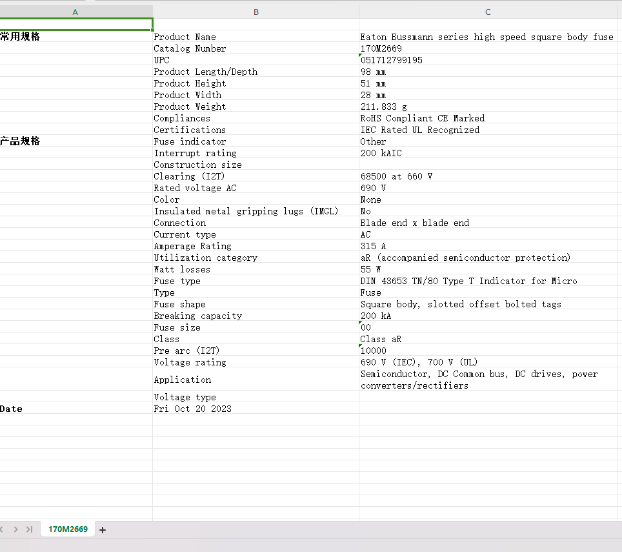Select 'Interrupt rating' cell
The image size is (622, 552).
pos(256,153)
